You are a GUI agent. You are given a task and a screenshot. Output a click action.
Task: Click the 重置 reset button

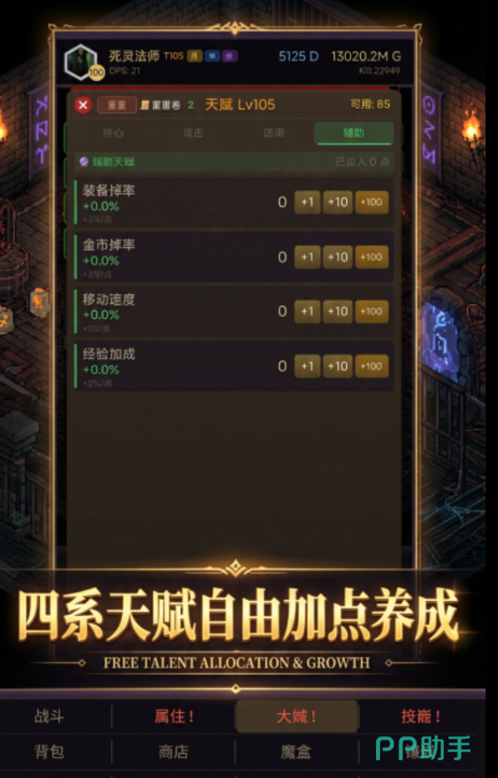[117, 106]
